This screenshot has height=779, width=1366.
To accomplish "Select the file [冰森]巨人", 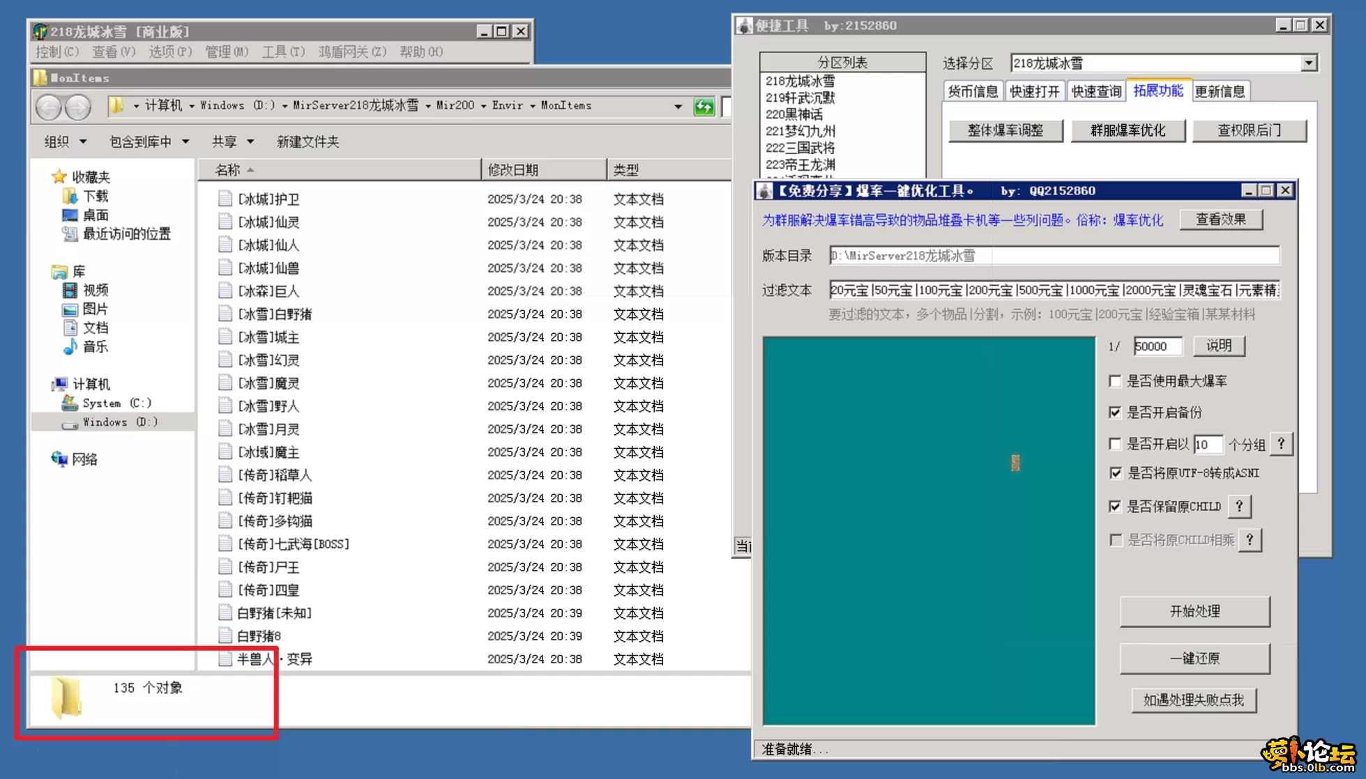I will tap(268, 291).
